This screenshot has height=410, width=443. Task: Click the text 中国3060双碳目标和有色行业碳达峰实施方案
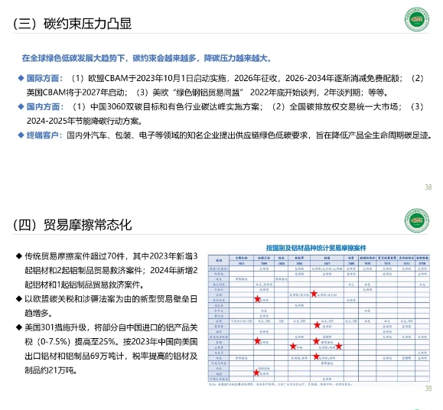tap(175, 107)
